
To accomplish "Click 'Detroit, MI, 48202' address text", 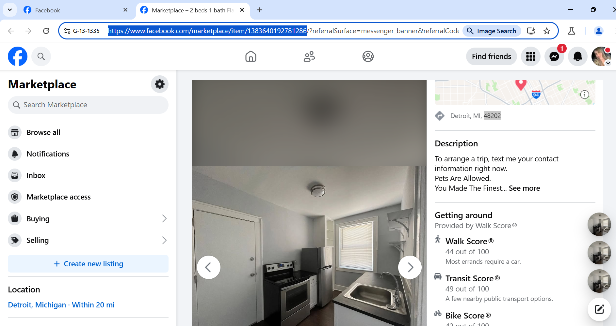I will click(476, 116).
